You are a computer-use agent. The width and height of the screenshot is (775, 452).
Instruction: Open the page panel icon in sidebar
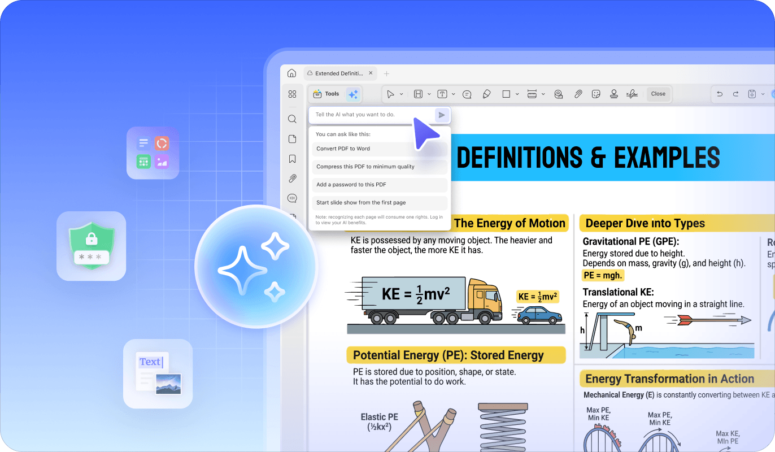(x=292, y=139)
